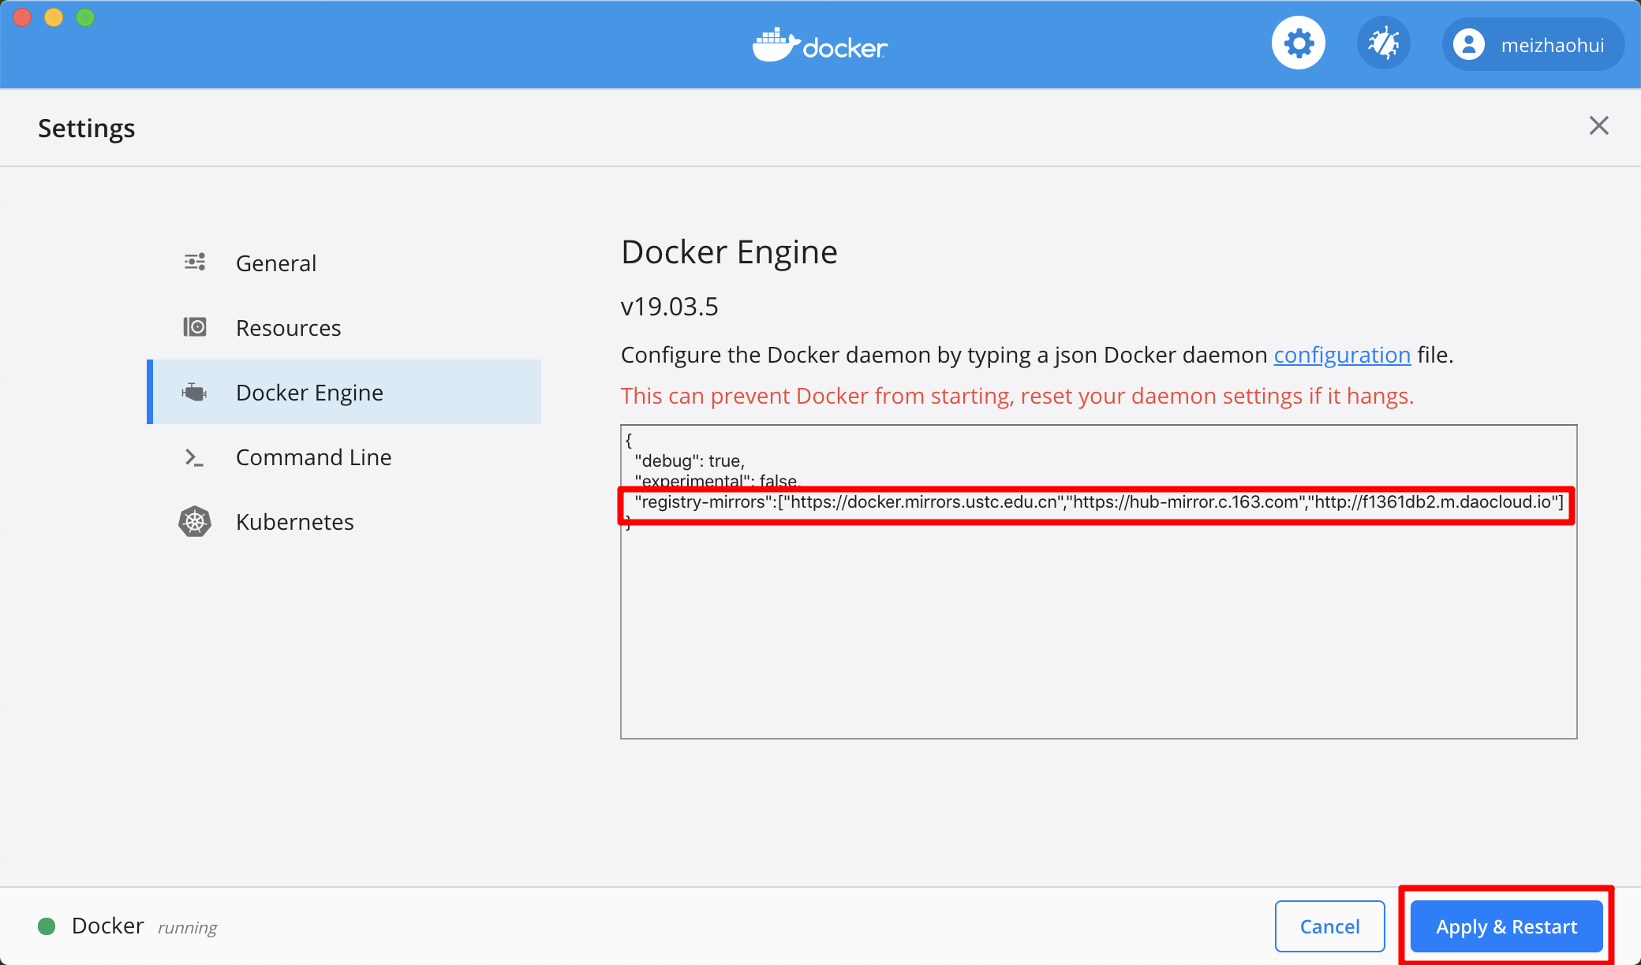This screenshot has height=965, width=1641.
Task: Click the red daemon warning text
Action: tap(1017, 396)
